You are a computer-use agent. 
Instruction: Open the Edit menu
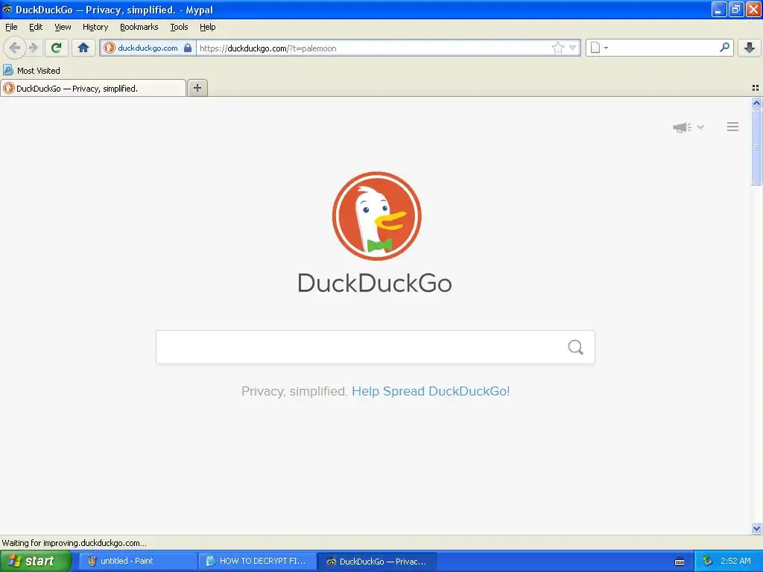tap(36, 27)
